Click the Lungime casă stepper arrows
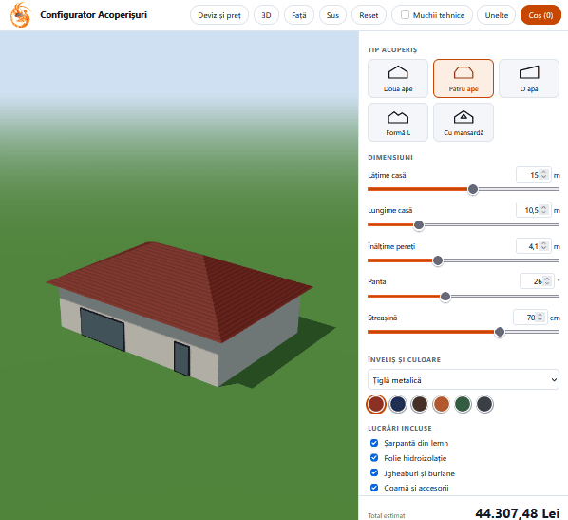 tap(543, 210)
